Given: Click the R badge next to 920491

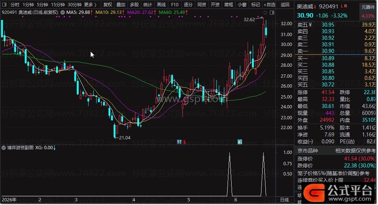Looking at the screenshot, I should click(346, 6).
